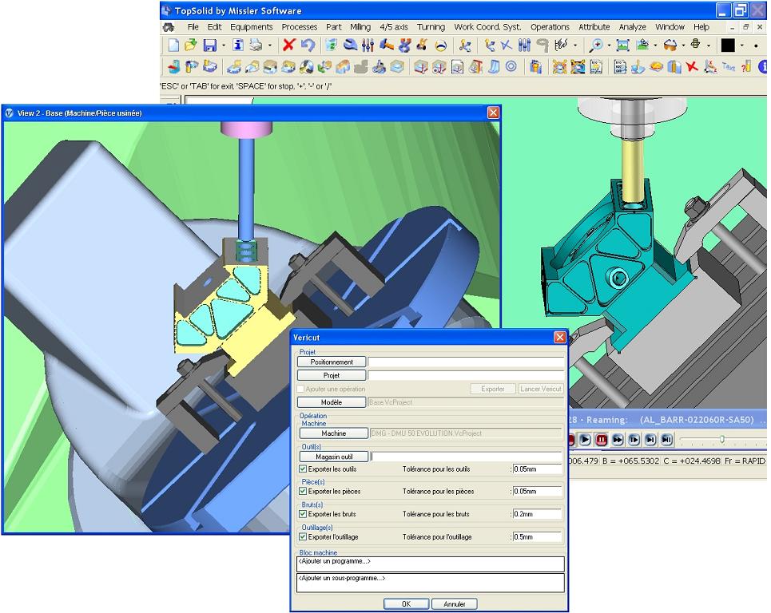This screenshot has width=771, height=613.
Task: Click the Open folder icon in toolbar
Action: pos(190,45)
